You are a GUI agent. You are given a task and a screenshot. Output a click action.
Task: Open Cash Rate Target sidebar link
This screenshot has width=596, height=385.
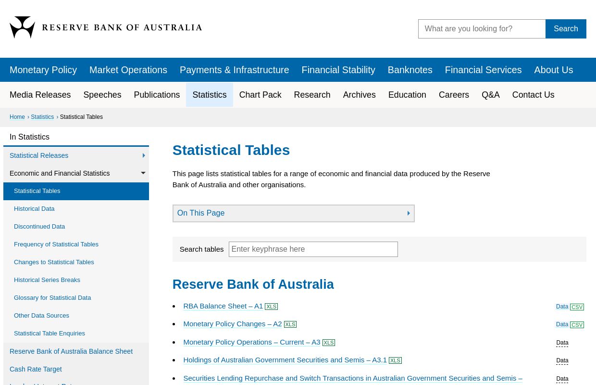click(36, 369)
